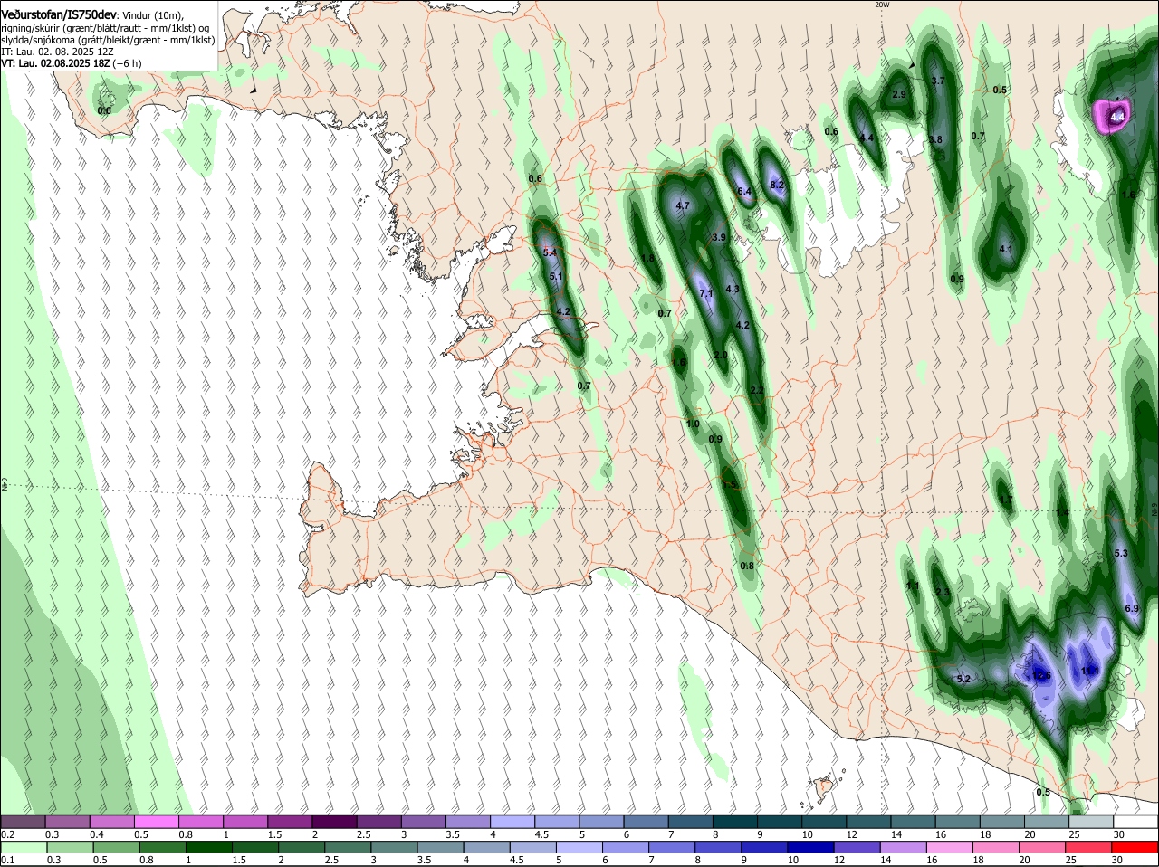Click the valid time line 'VT: Lau. 02.08.2025 18Z (+6 h)'
This screenshot has height=867, width=1159.
click(x=72, y=63)
